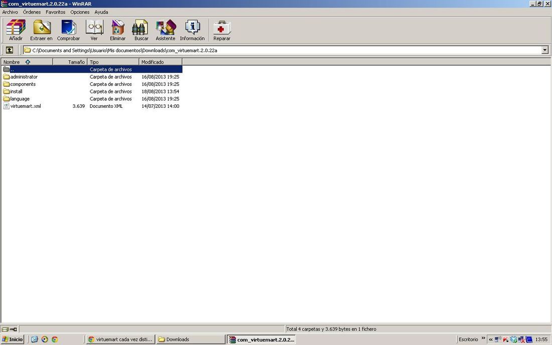The image size is (552, 345).
Task: Sort by the Tamaño column header
Action: click(70, 62)
